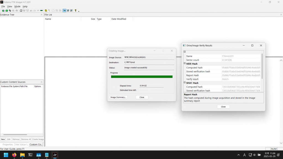Click the Edit custom content button
This screenshot has width=283, height=159.
coord(9,139)
